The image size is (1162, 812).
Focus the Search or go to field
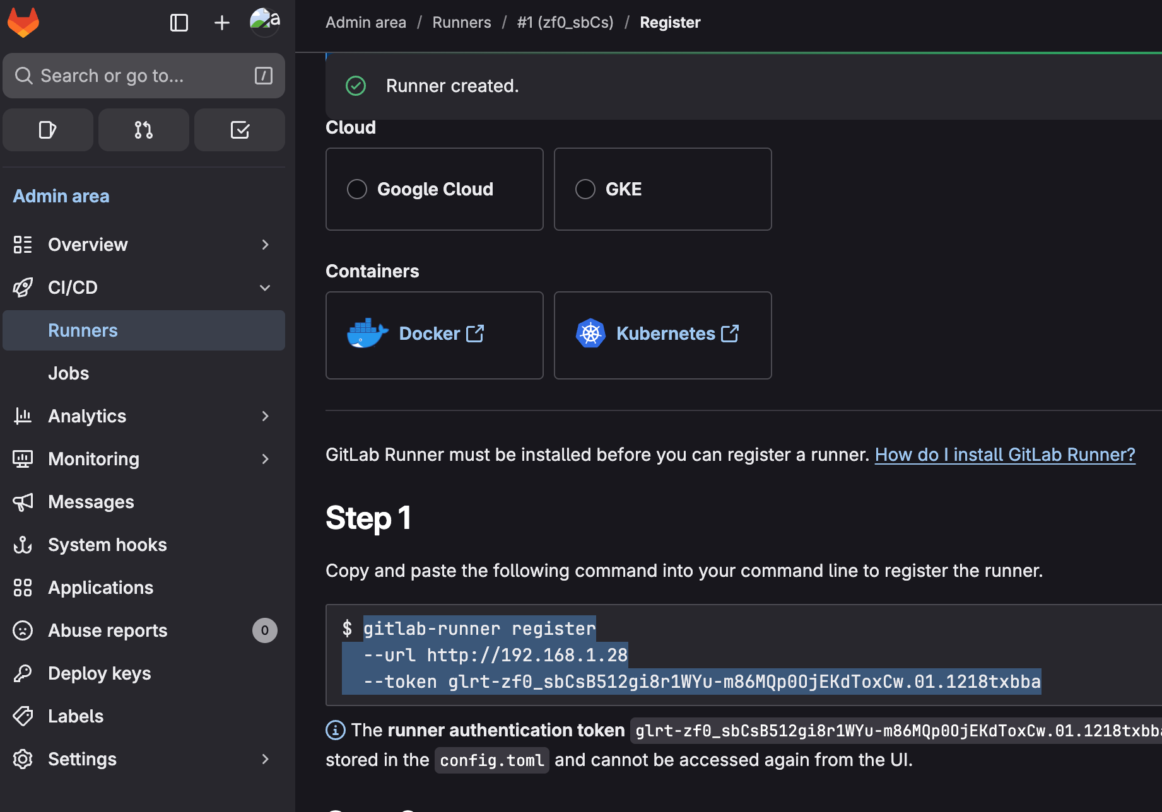click(x=144, y=76)
